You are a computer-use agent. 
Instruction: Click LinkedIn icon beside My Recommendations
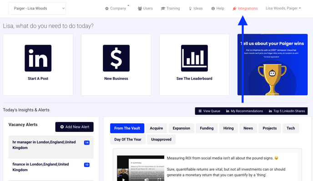click(x=227, y=111)
